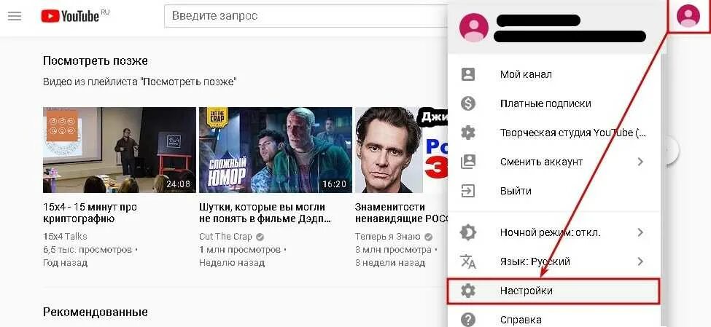The width and height of the screenshot is (711, 327).
Task: Open the 15x4 Talks channel link
Action: 65,237
